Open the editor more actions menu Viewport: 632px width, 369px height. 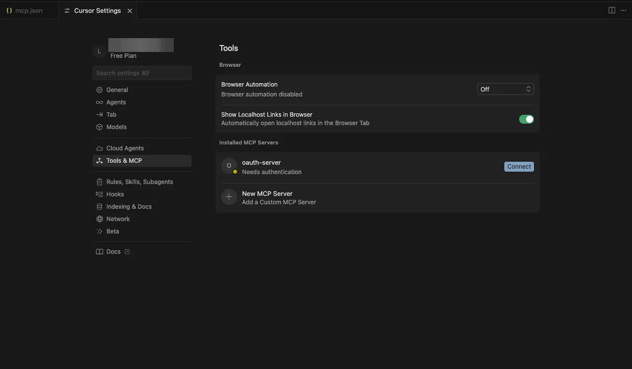pos(624,10)
